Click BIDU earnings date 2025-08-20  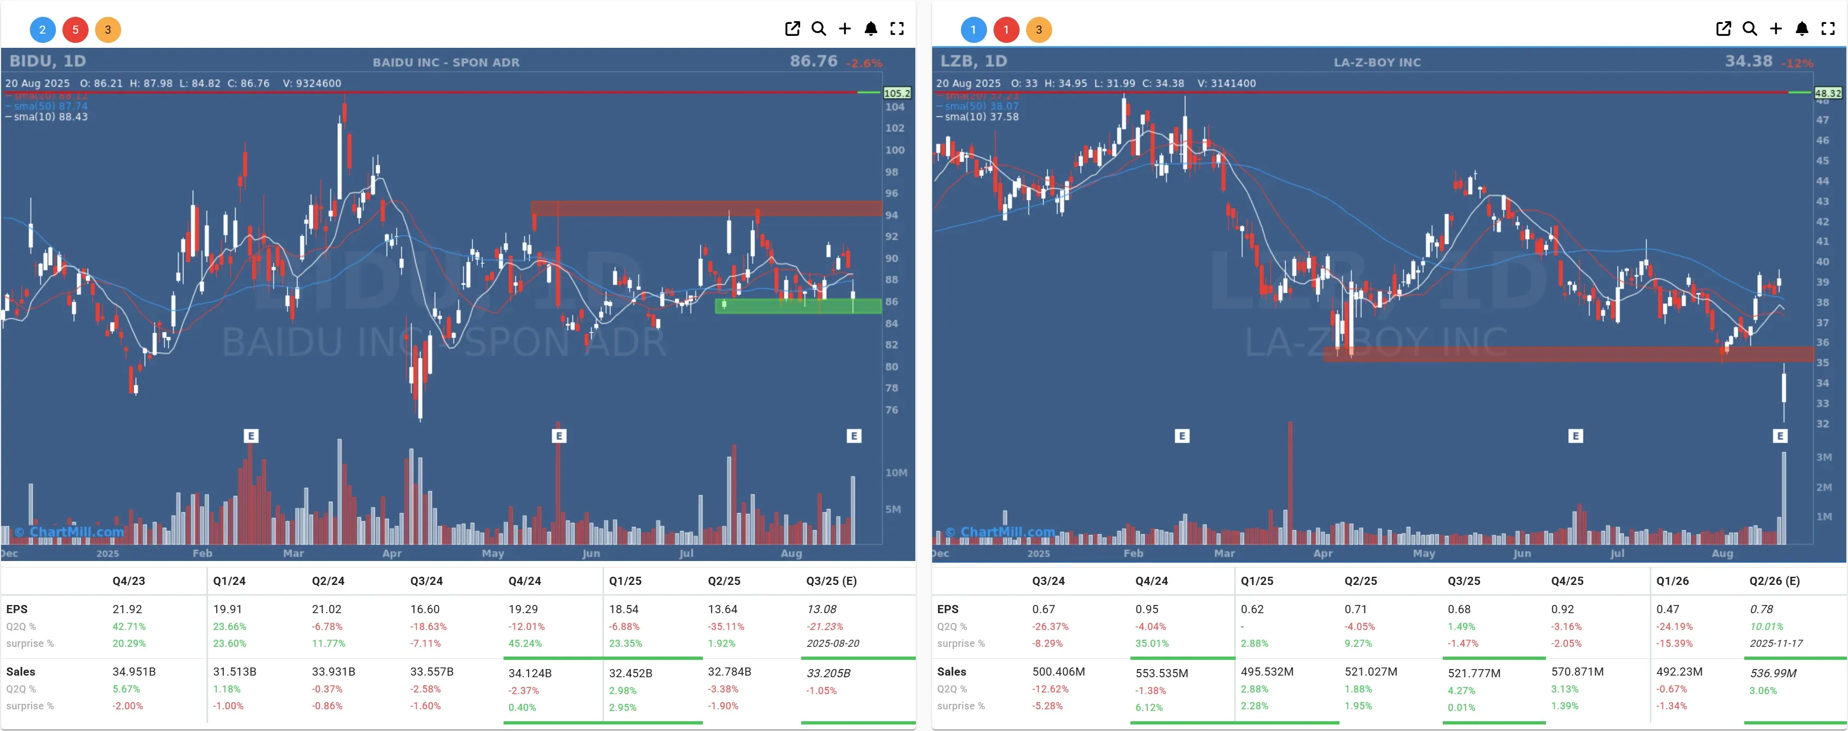(833, 644)
